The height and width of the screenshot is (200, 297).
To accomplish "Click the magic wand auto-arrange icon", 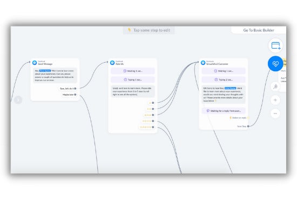I will (x=275, y=86).
